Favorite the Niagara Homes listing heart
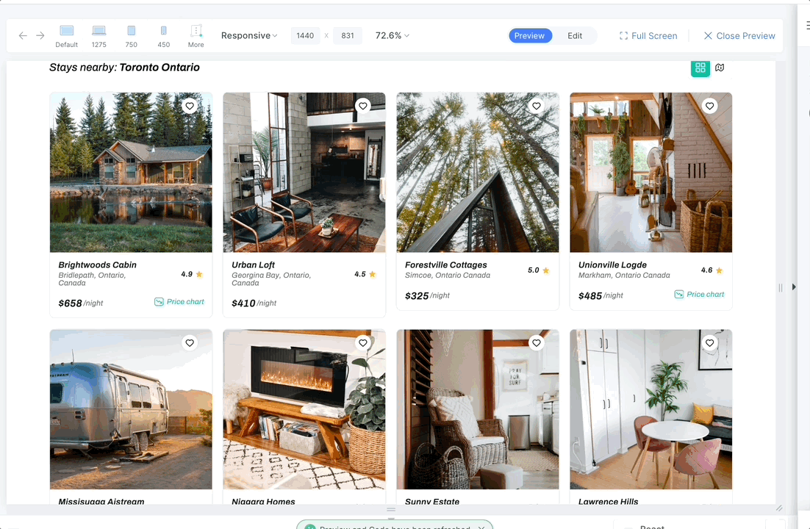The image size is (810, 529). point(363,343)
